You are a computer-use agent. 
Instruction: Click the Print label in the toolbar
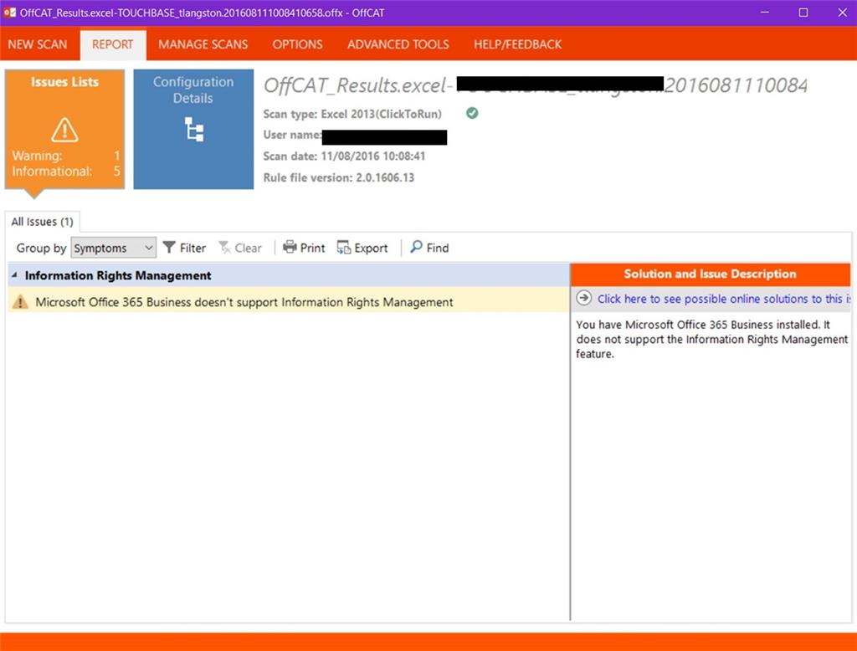point(313,248)
